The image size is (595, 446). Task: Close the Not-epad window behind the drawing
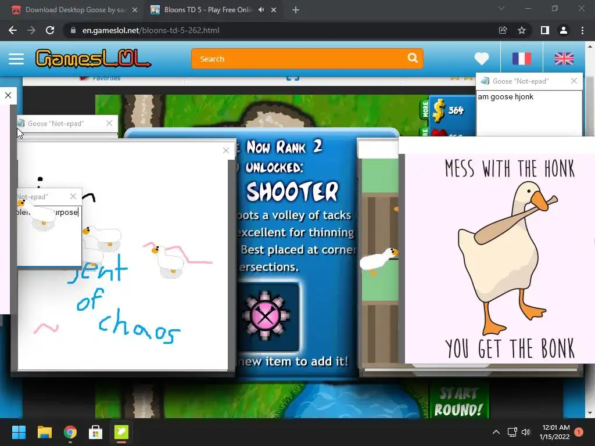click(109, 123)
